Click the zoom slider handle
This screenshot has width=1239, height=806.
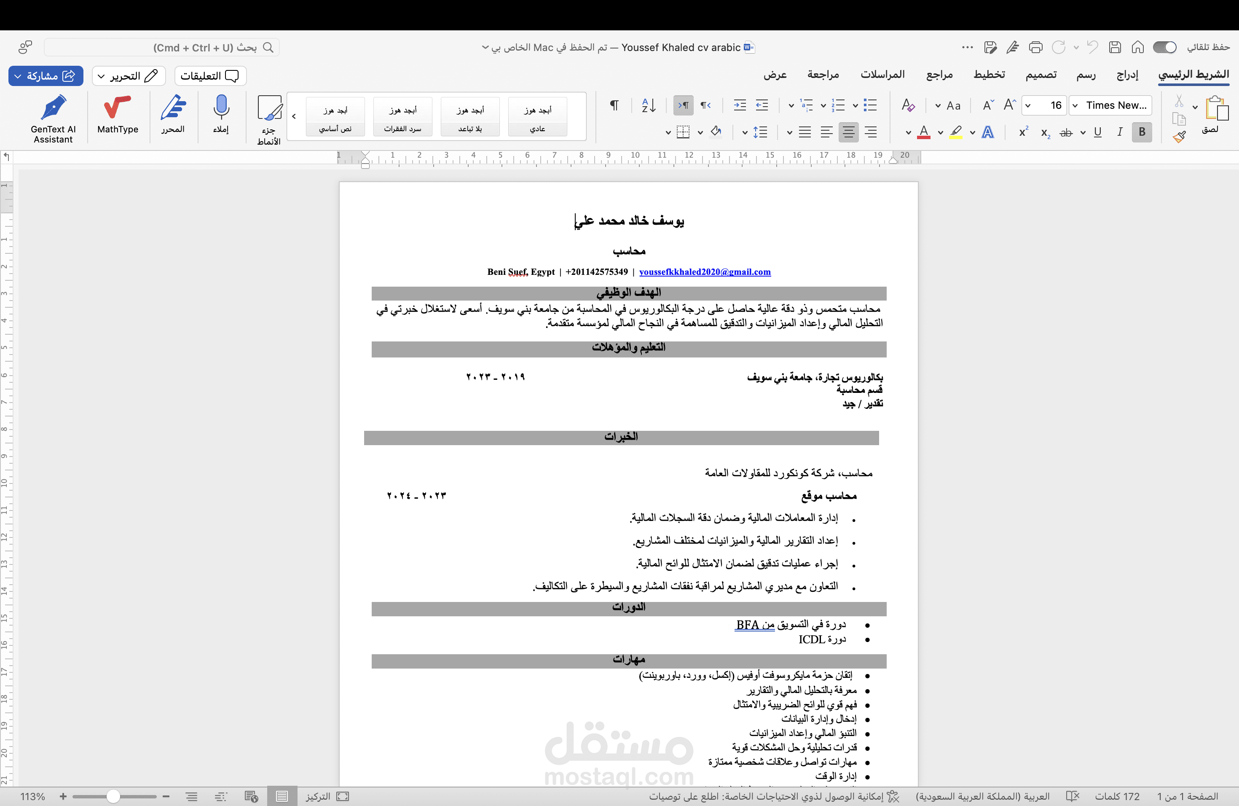pyautogui.click(x=113, y=796)
